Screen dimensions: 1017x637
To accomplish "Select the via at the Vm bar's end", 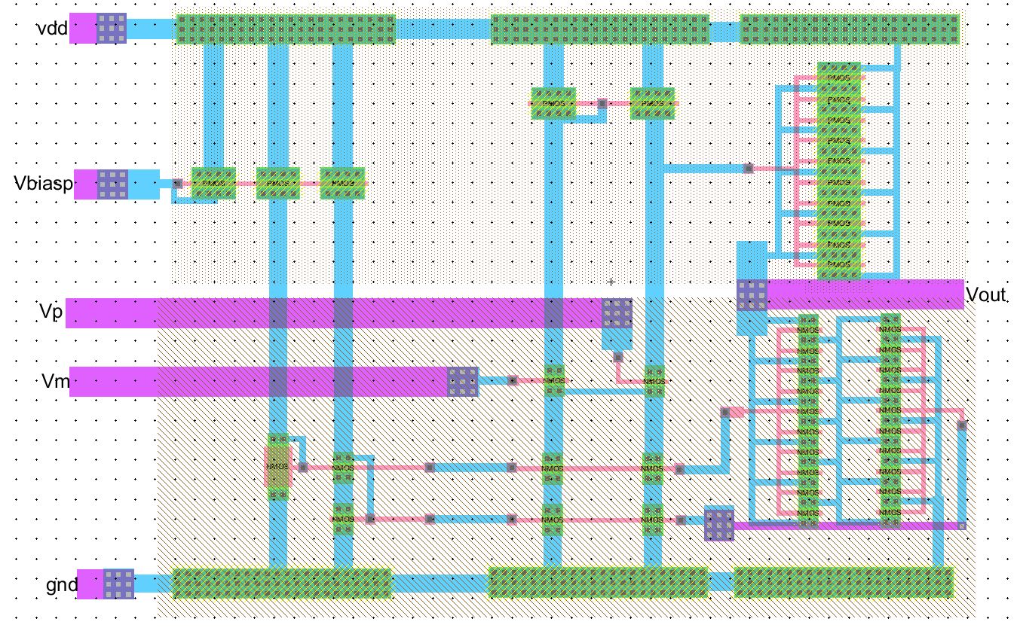I will point(462,382).
